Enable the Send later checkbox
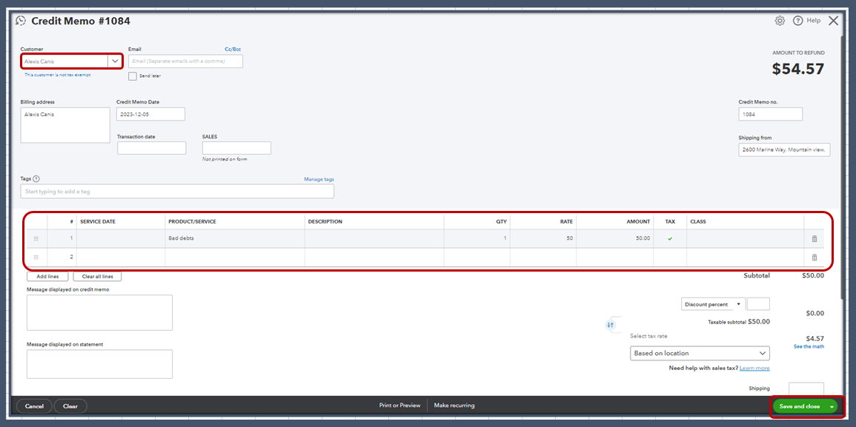This screenshot has height=427, width=856. (132, 76)
